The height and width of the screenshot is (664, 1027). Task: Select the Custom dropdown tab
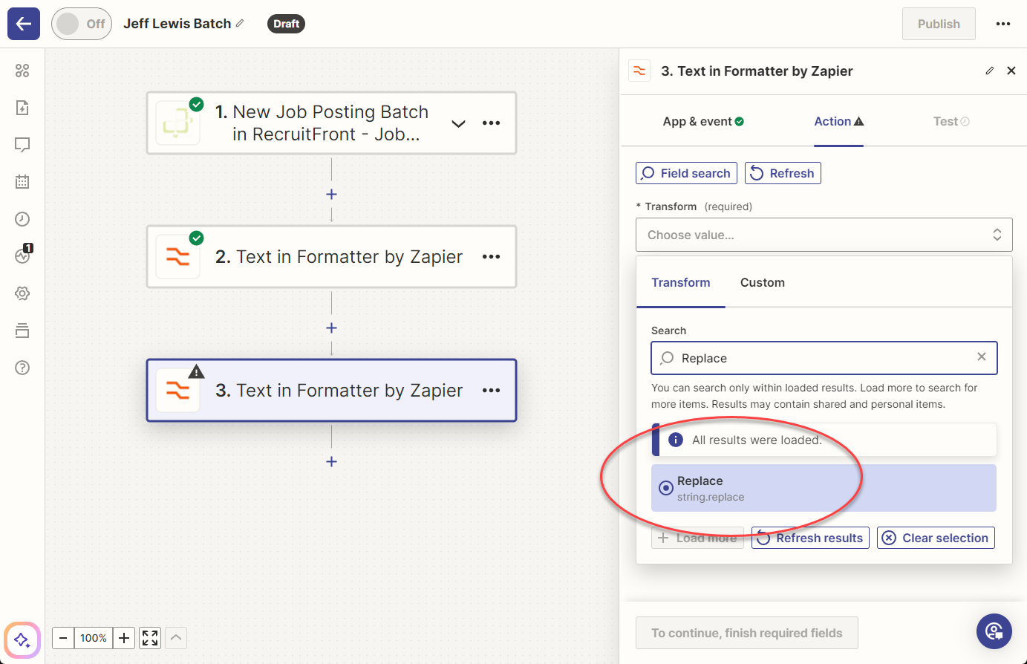tap(763, 282)
